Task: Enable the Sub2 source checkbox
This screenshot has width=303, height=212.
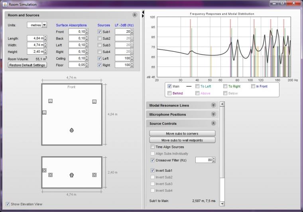Action: [100, 38]
